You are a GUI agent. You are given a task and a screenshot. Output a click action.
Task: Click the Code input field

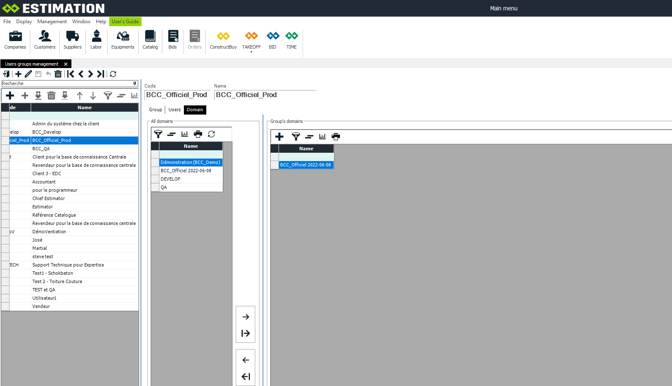coord(177,95)
